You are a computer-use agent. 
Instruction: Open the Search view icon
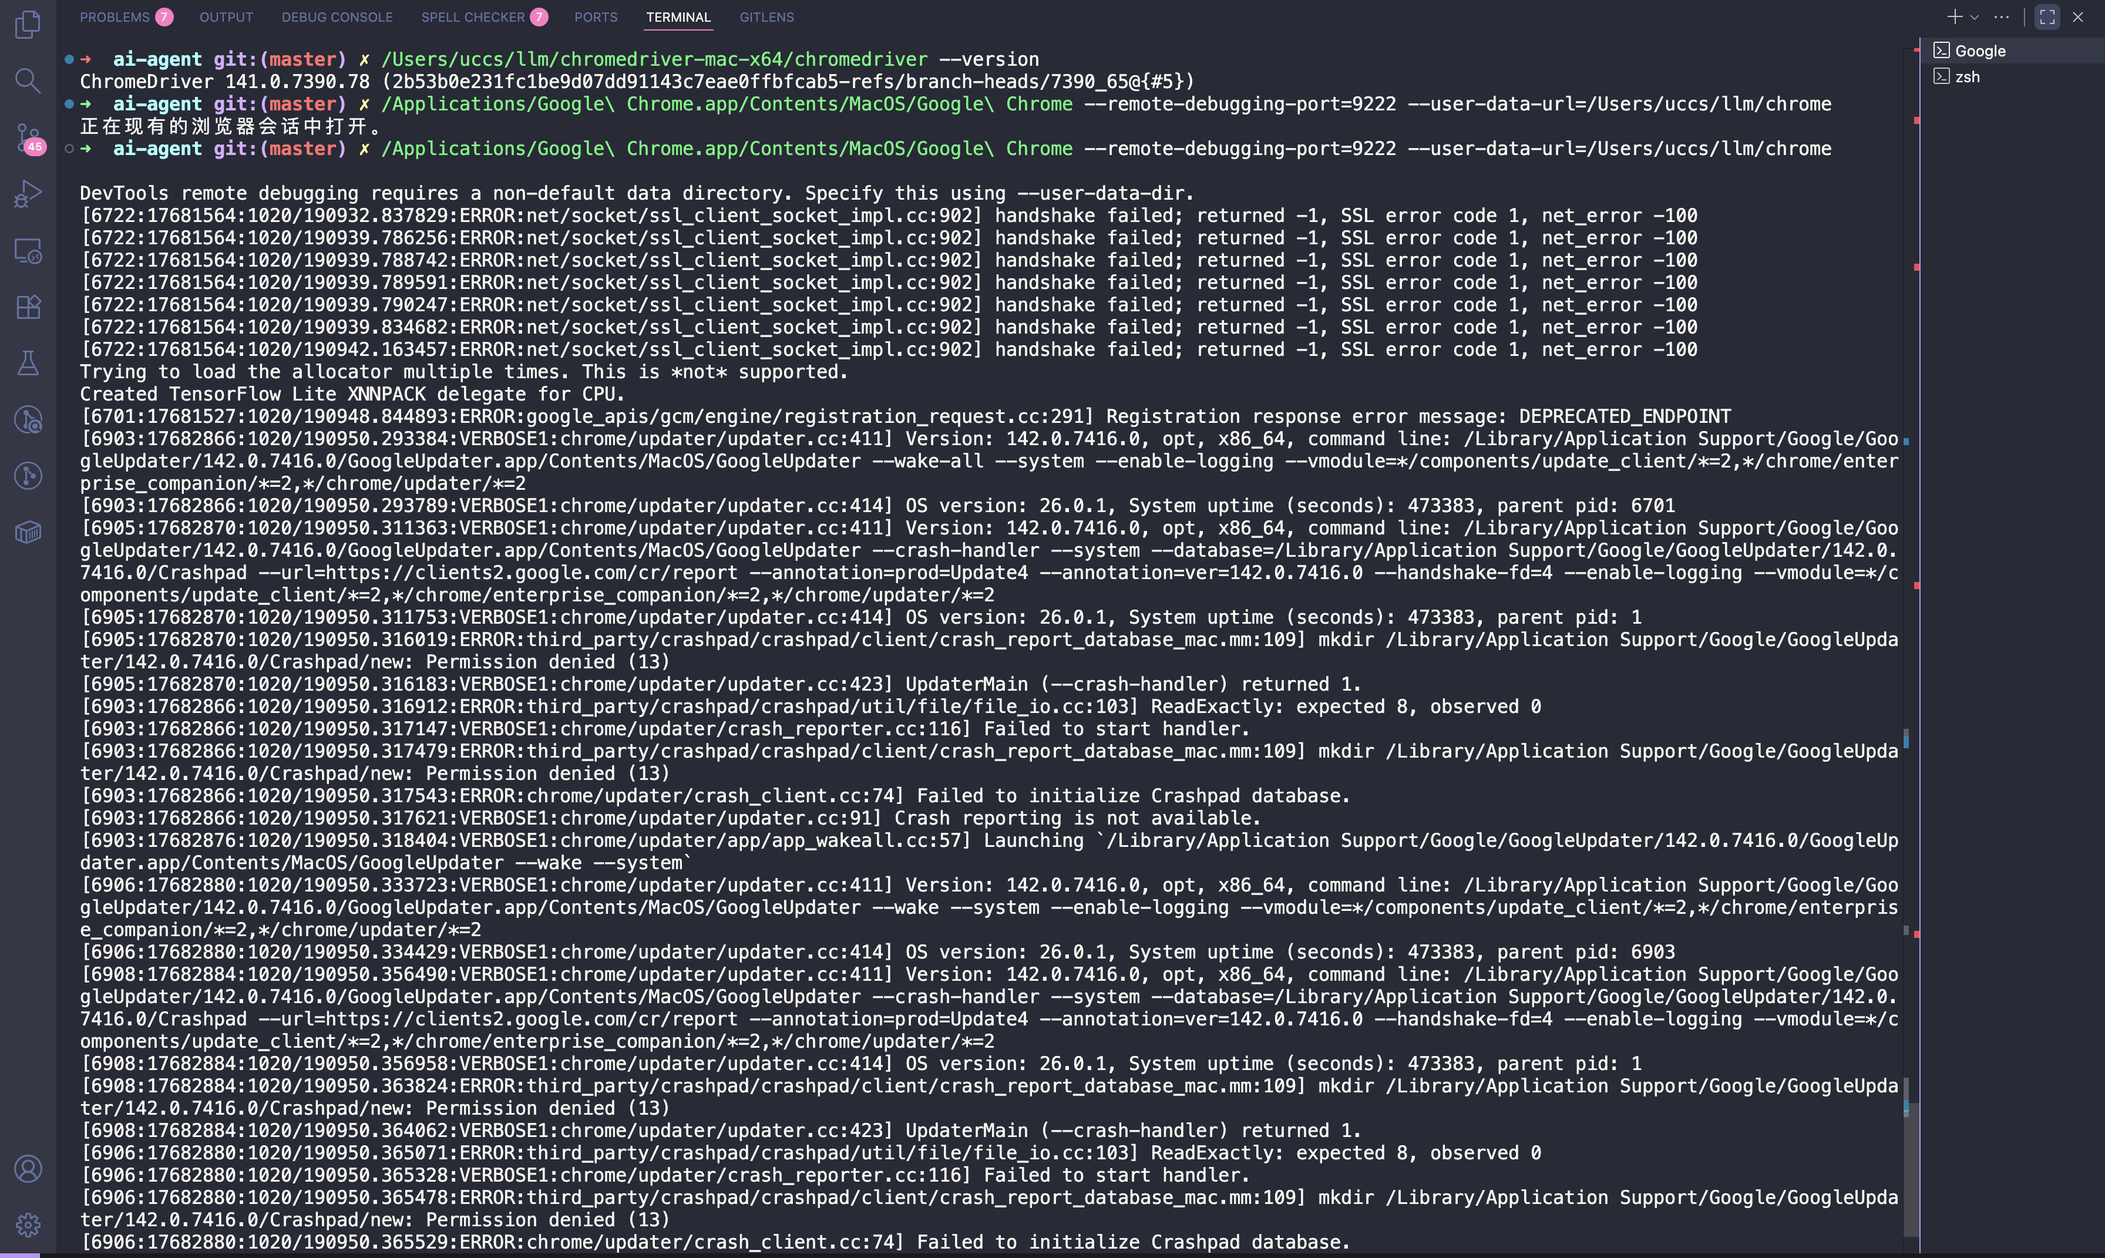click(28, 80)
